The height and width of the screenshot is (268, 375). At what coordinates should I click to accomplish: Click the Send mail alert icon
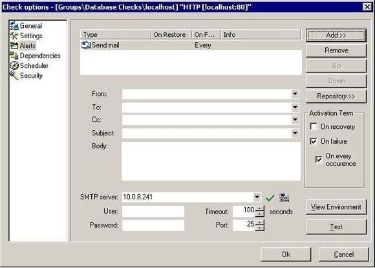pos(86,45)
